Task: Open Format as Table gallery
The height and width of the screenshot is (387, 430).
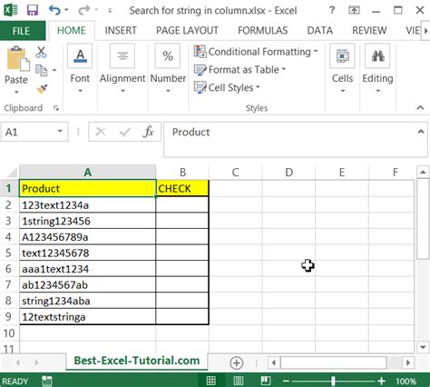Action: (240, 70)
